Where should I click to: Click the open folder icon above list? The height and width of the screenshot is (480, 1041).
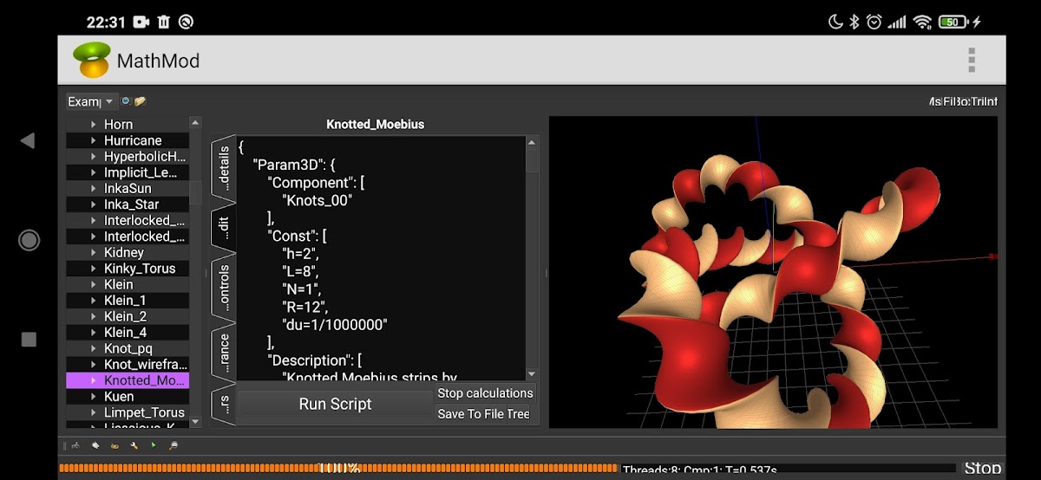tap(140, 101)
